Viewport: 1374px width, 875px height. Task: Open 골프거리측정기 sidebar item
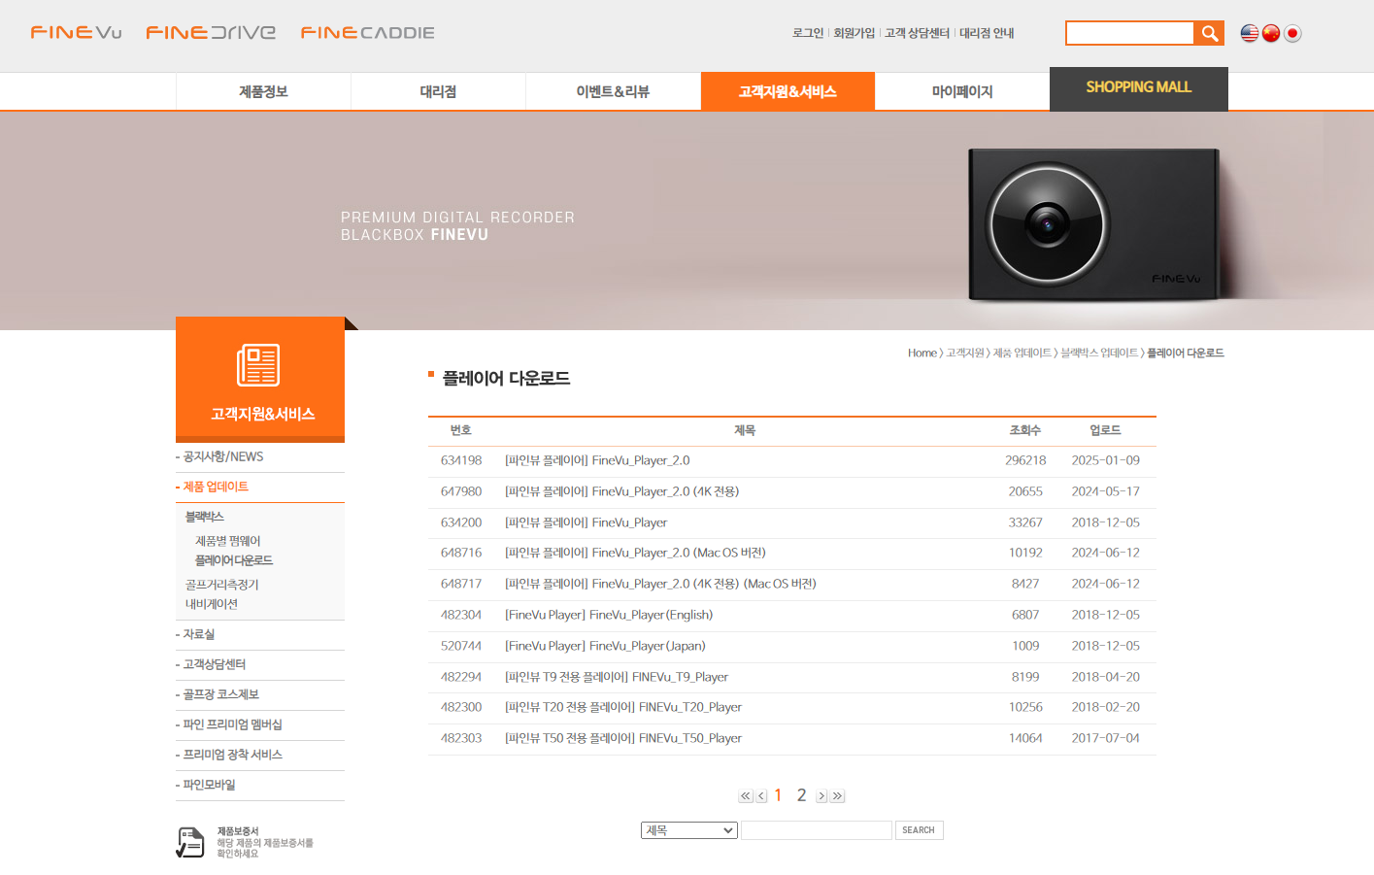point(222,585)
